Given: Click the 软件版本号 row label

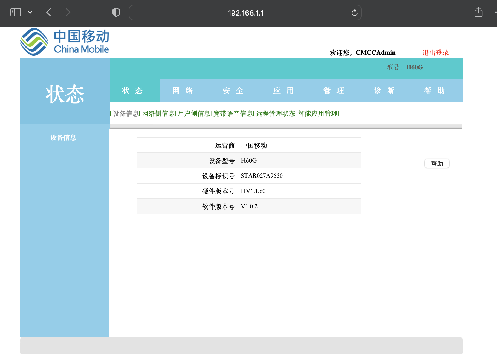Looking at the screenshot, I should (218, 207).
